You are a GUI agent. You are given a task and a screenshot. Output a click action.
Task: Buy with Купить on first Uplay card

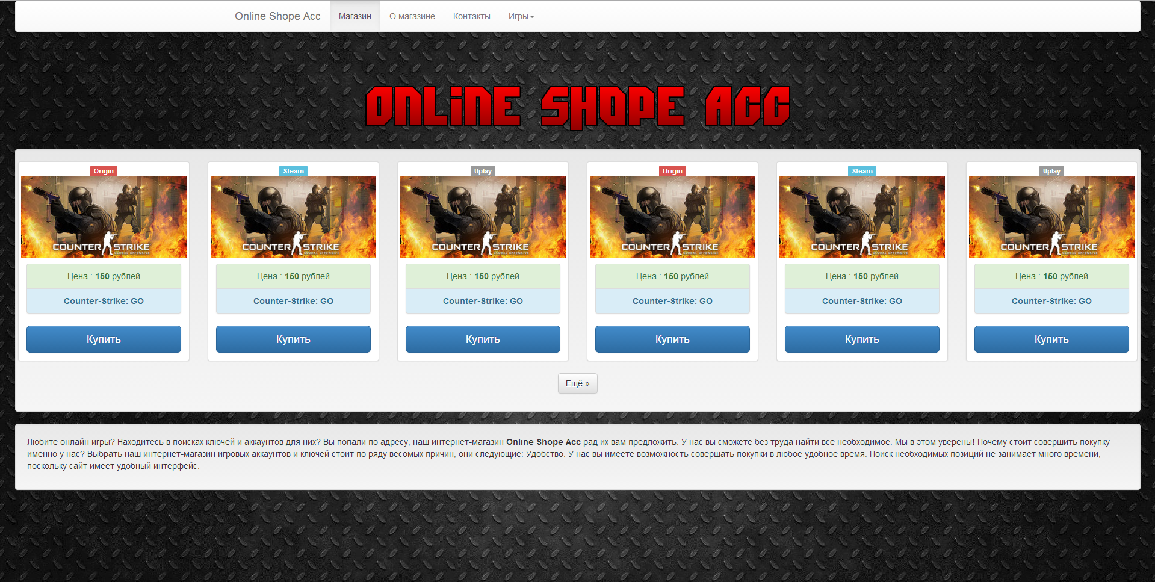[x=483, y=339]
